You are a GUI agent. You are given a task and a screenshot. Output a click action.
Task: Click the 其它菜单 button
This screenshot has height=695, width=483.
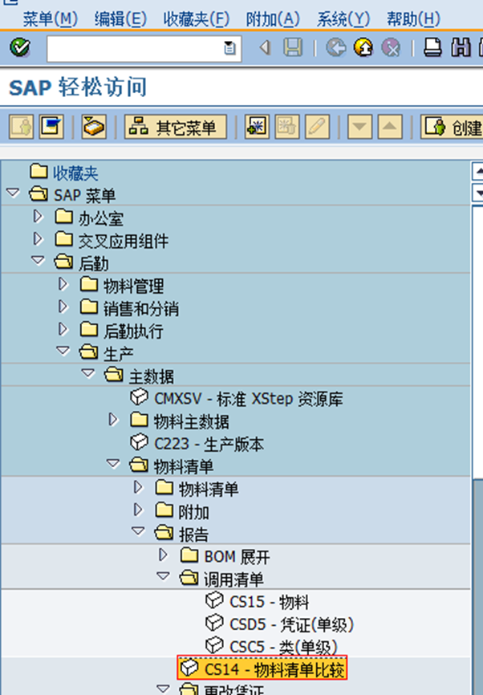176,128
